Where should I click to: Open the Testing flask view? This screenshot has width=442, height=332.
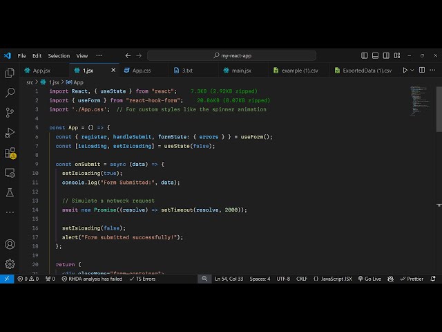tap(10, 193)
